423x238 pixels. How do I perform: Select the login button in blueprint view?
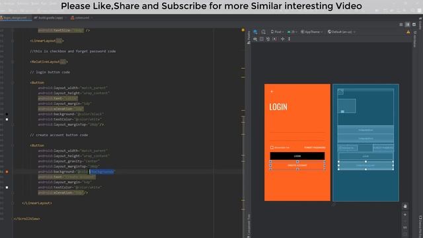coord(365,156)
